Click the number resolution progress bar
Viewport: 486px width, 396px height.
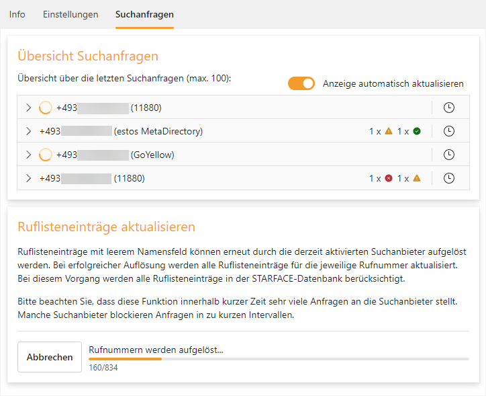click(x=279, y=359)
